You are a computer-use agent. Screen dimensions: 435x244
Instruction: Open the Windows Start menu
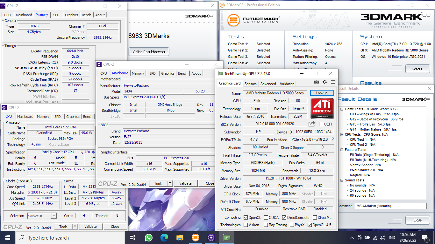[x=8, y=238]
